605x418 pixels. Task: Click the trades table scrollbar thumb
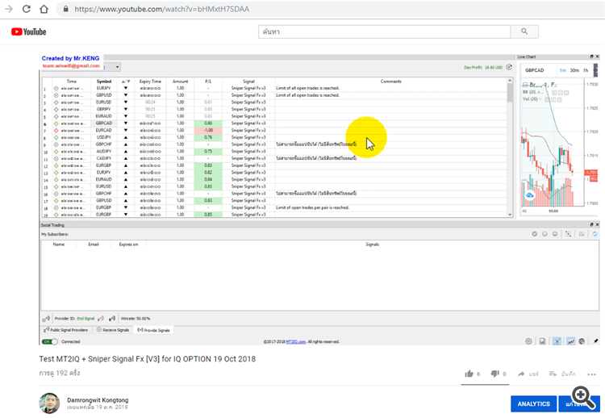tap(510, 93)
